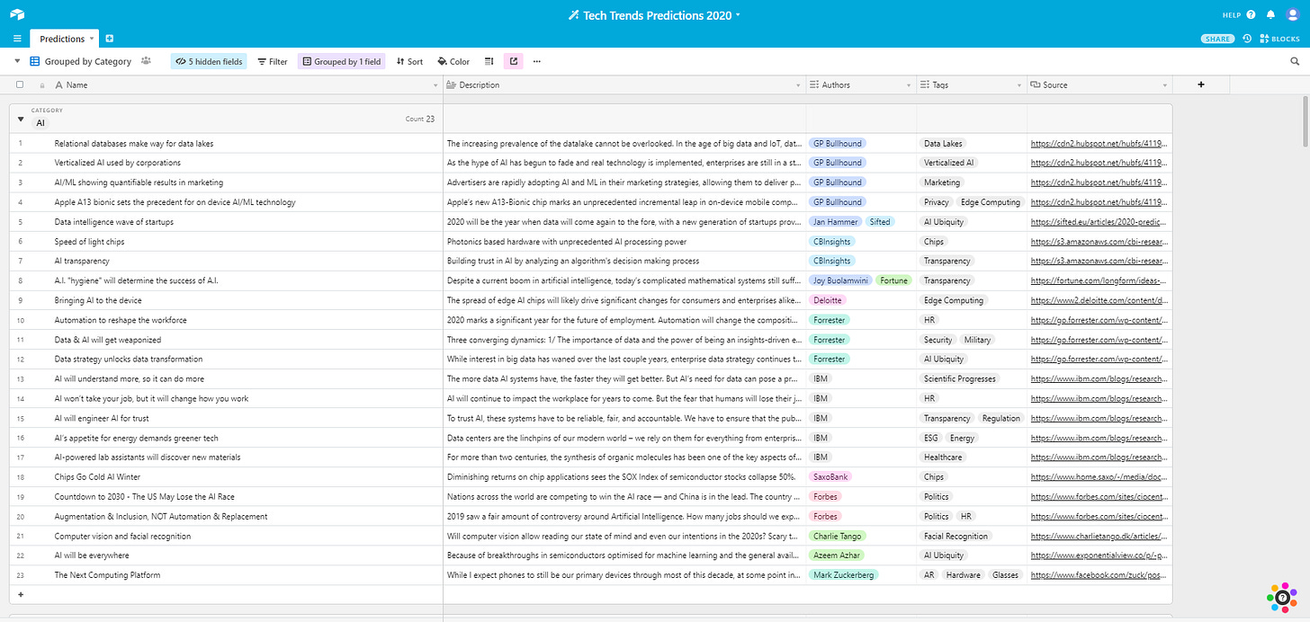Click the share view icon

coord(514,61)
